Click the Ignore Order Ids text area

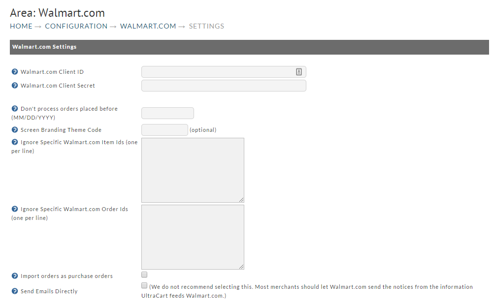(x=193, y=237)
